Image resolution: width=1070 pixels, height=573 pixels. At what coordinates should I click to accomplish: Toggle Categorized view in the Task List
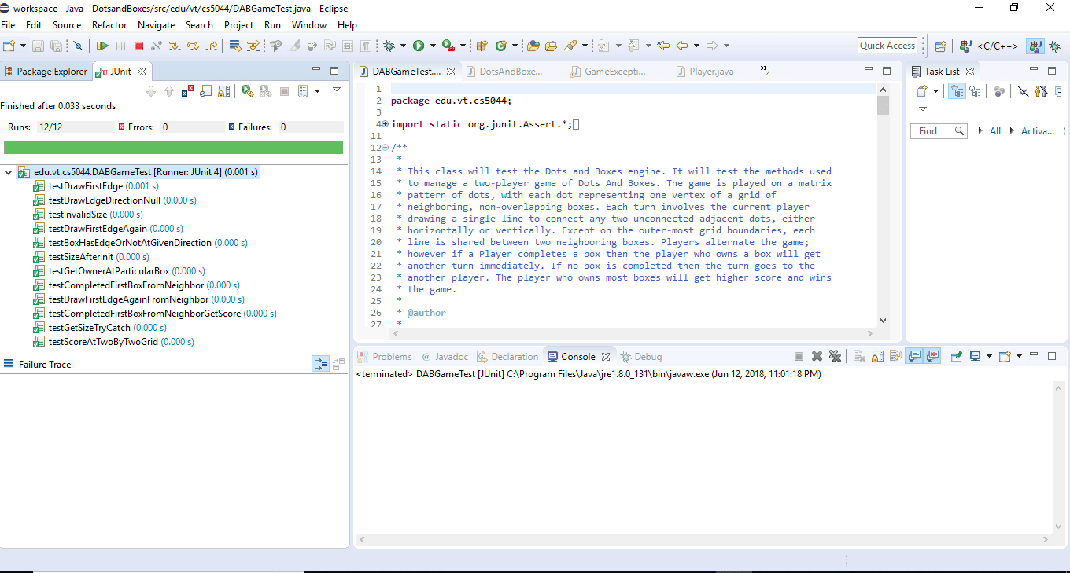[957, 91]
